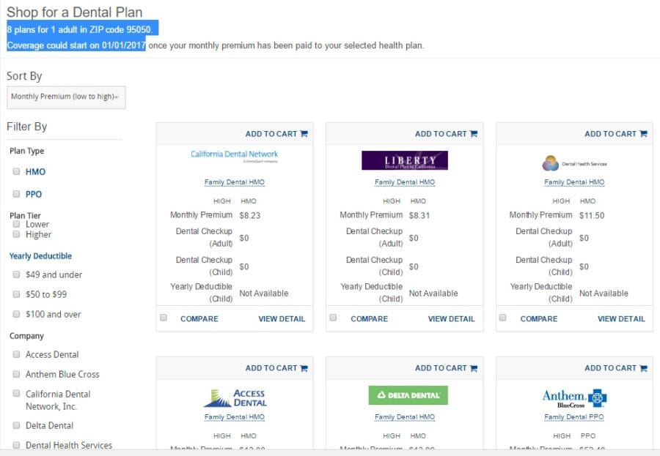Open View Detail for Liberty Dental plan

coord(451,318)
